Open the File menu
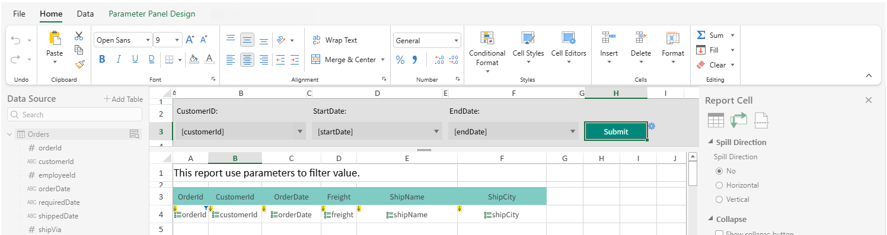 [20, 14]
